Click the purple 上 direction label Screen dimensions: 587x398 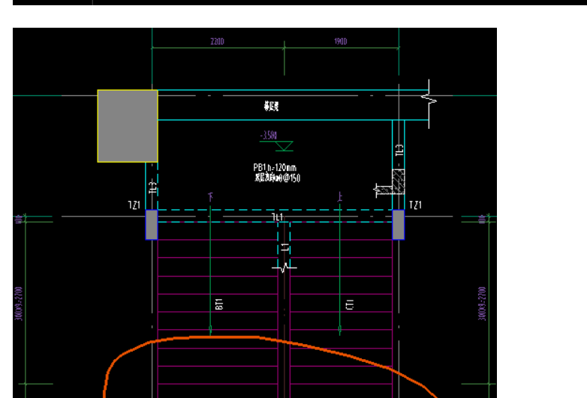pos(340,196)
